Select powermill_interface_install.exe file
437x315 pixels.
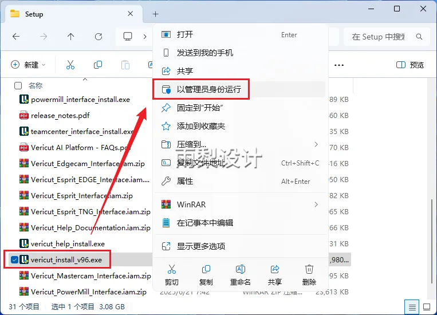pos(81,100)
